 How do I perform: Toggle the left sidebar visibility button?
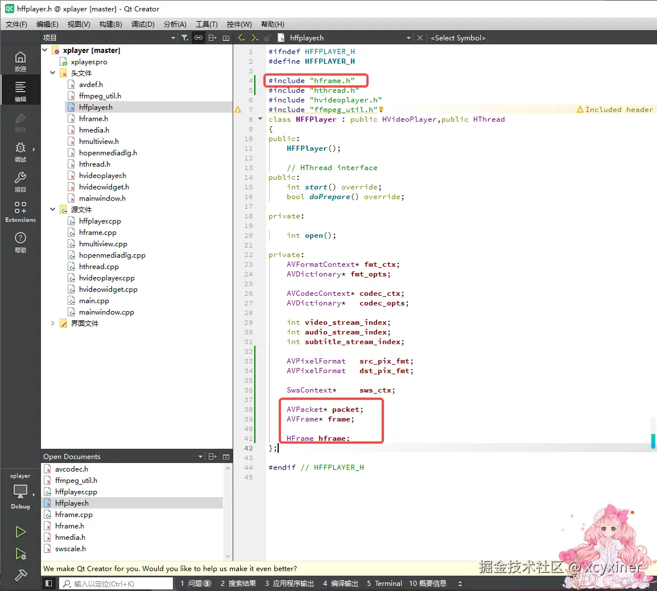(x=49, y=584)
